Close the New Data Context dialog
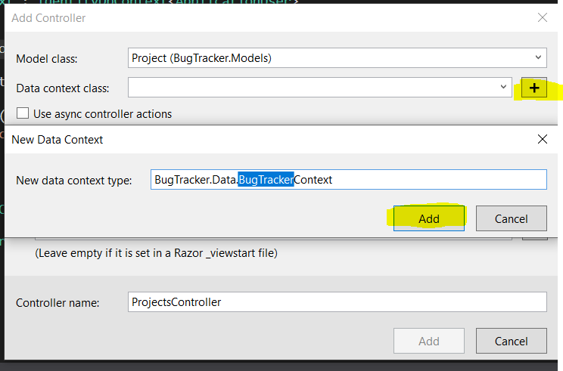 tap(542, 139)
